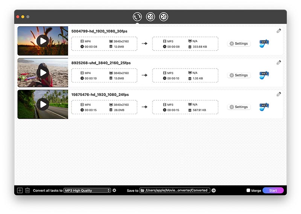Click the "Convert all tasks to" label
Screen dimensions: 301x214
[x=48, y=191]
